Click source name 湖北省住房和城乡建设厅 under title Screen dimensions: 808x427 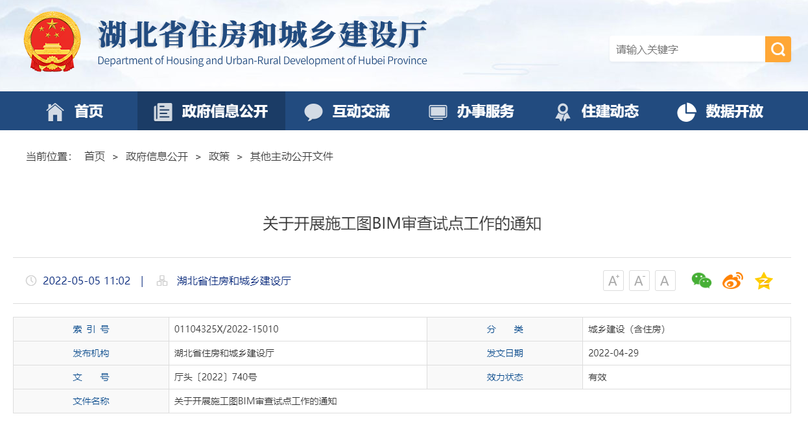pyautogui.click(x=234, y=281)
